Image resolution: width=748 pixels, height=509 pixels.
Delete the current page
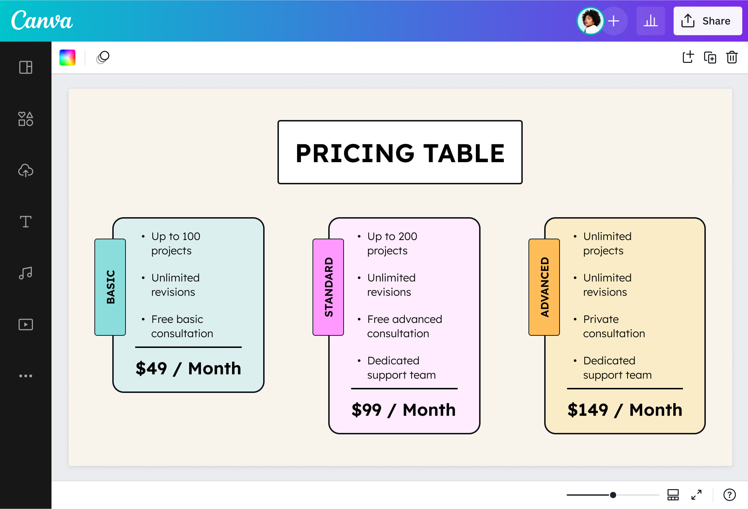pos(732,57)
